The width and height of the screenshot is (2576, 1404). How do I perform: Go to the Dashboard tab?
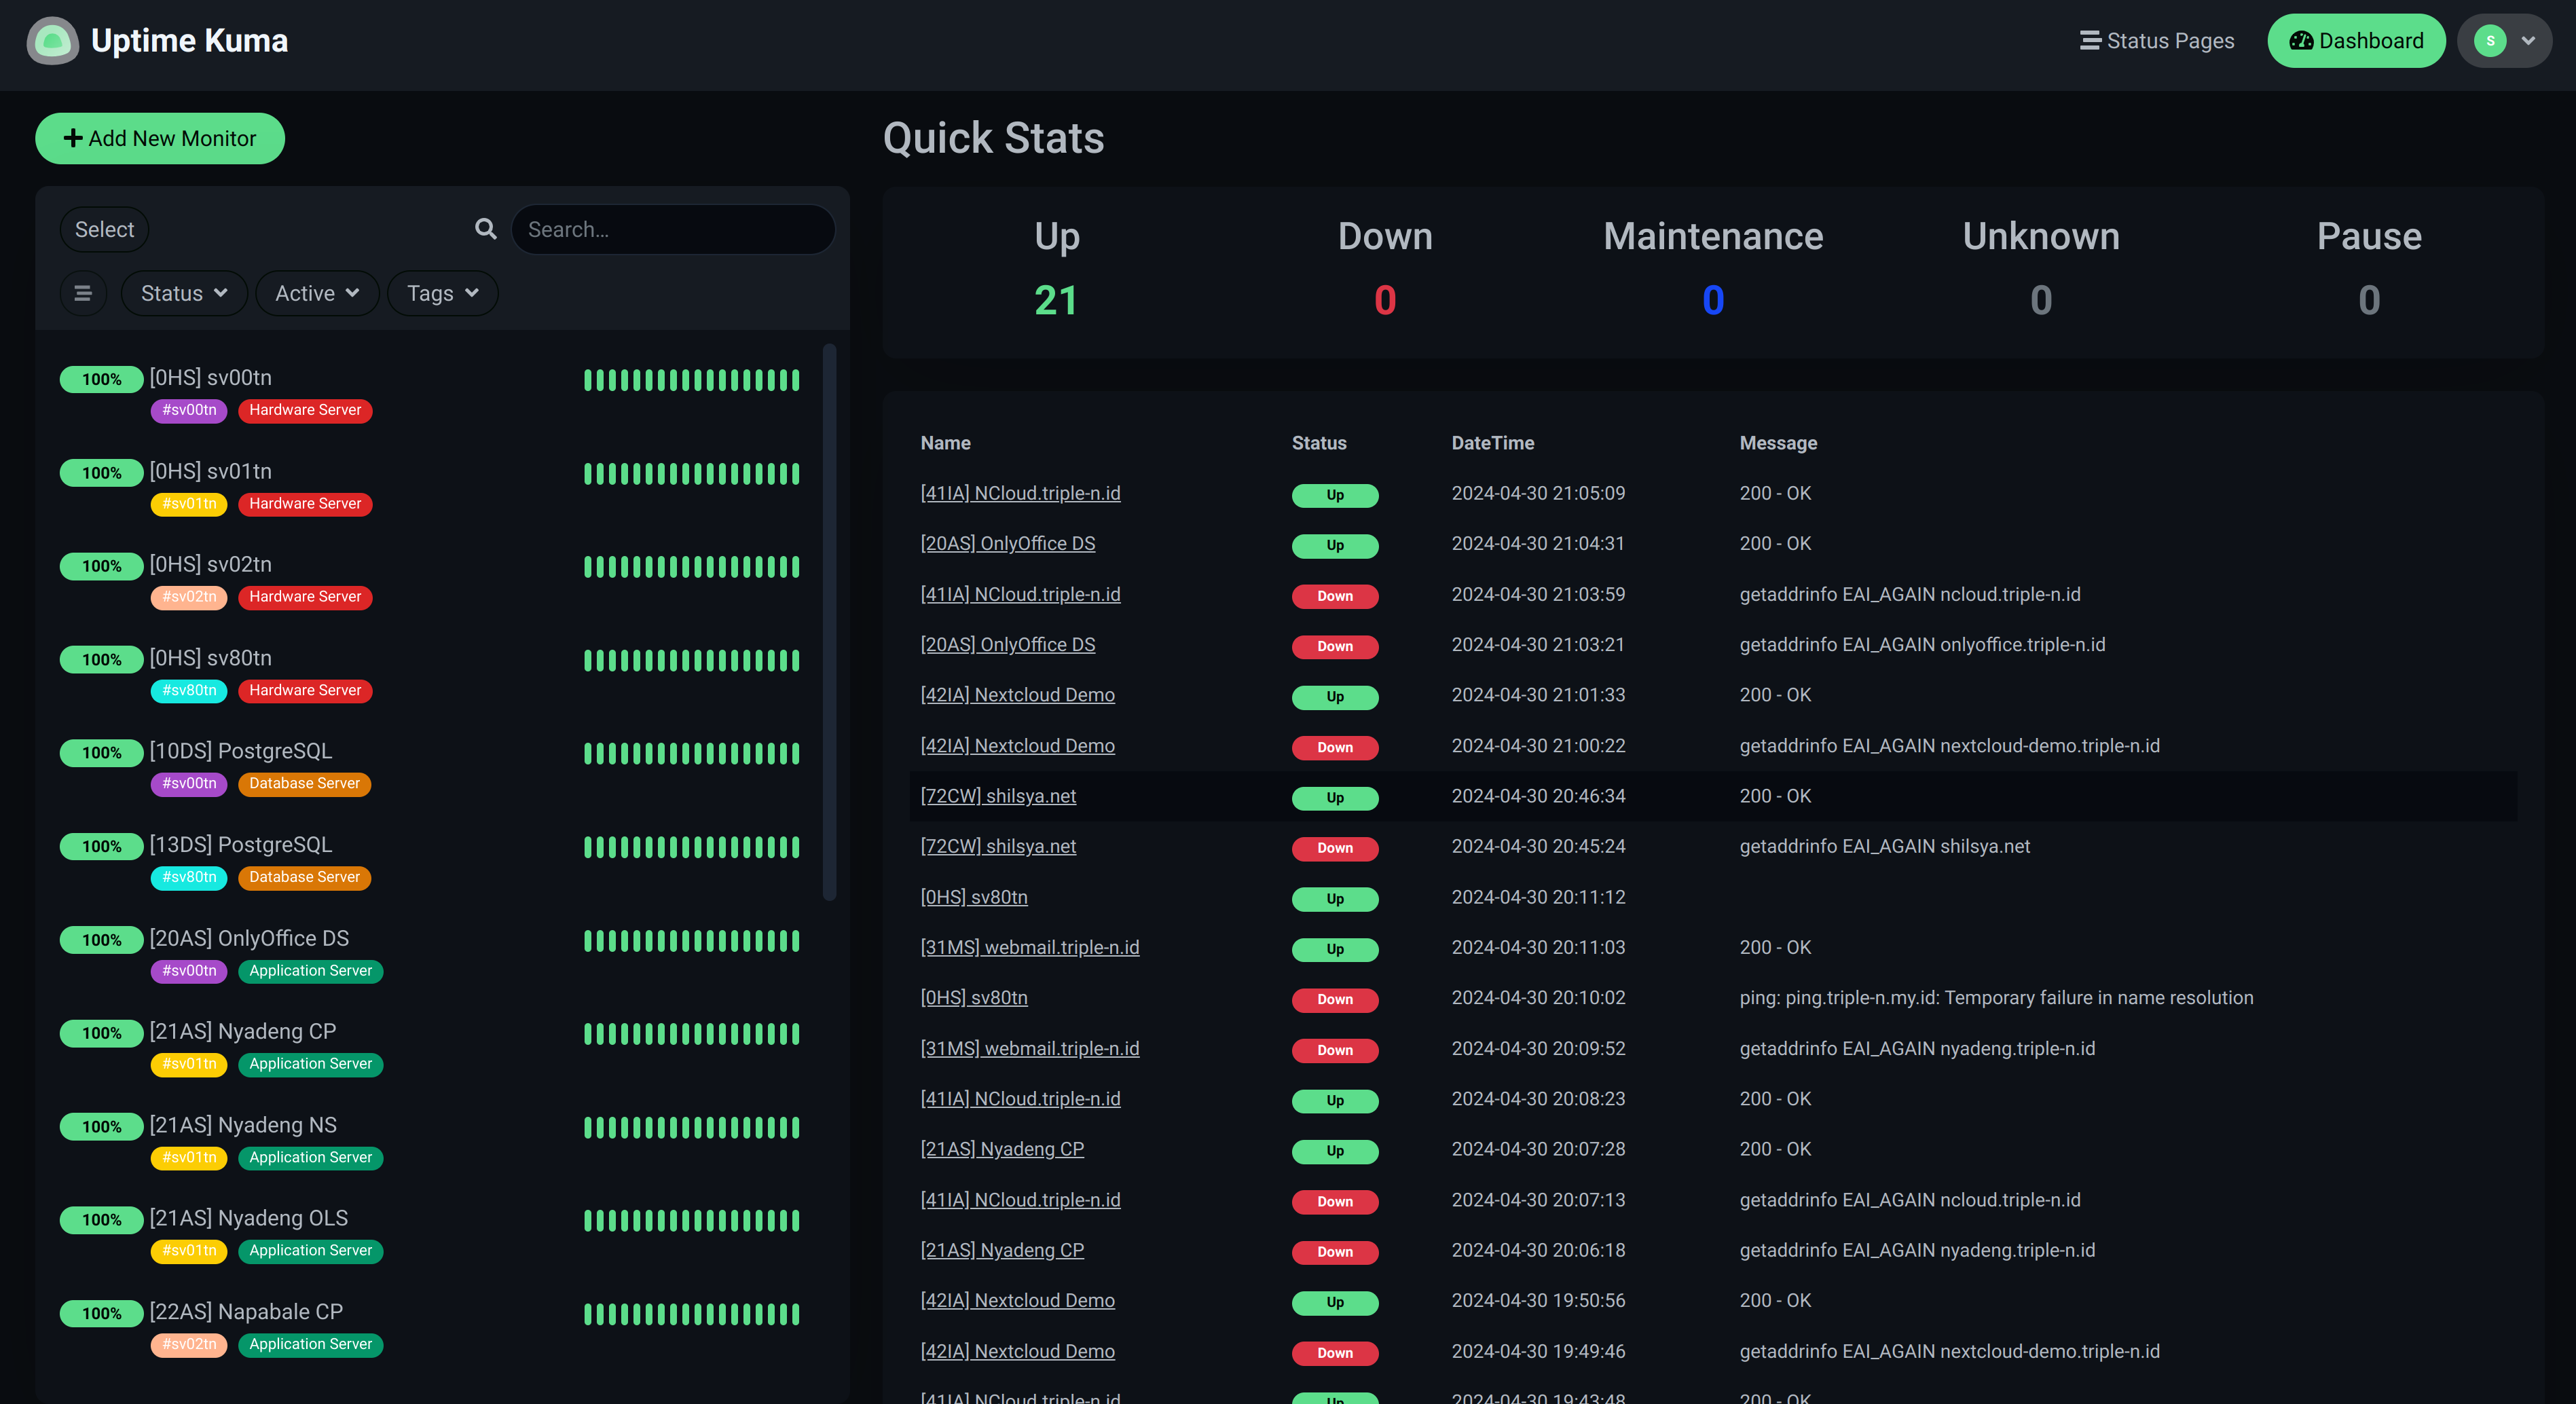click(x=2355, y=41)
